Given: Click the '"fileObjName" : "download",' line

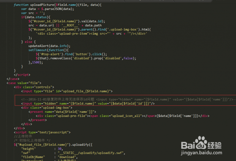Looking at the screenshot, I should pos(49,157).
